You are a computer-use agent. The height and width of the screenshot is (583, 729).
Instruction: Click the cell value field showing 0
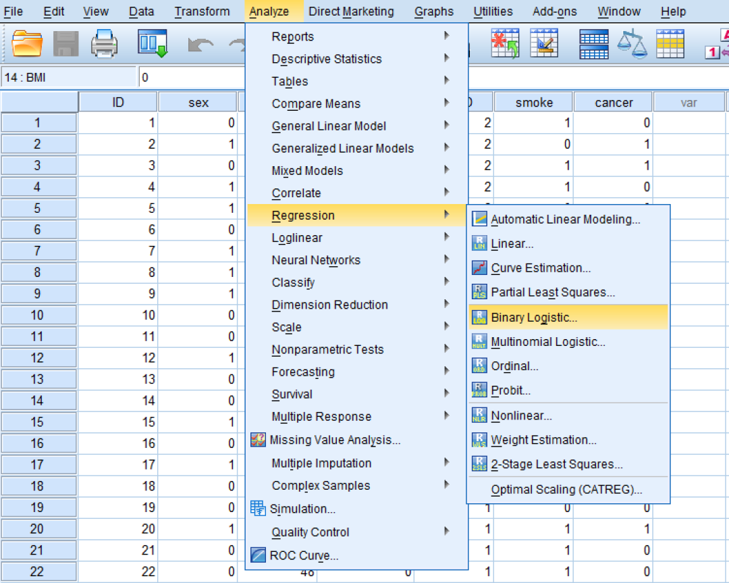[x=192, y=77]
